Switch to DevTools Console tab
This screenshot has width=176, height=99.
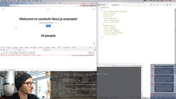[15, 48]
